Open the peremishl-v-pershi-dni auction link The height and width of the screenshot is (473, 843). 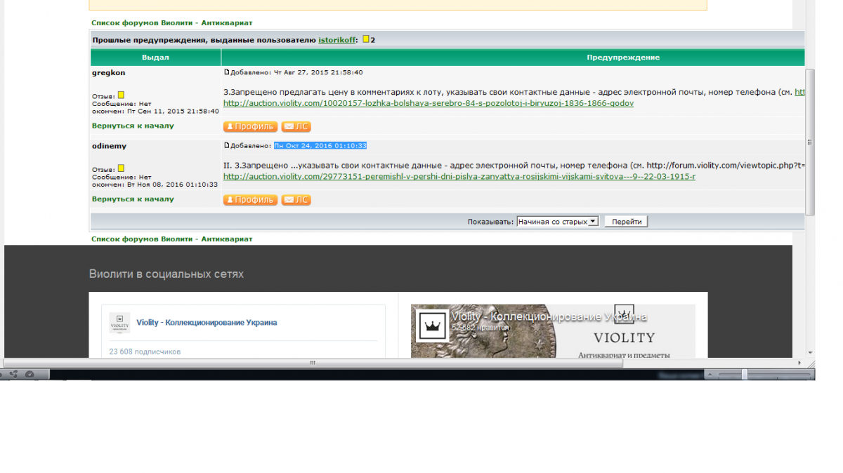pos(459,176)
